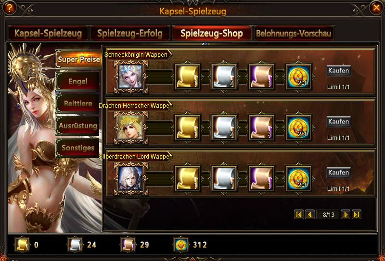Image resolution: width=385 pixels, height=261 pixels.
Task: Click Kaufen for Silberdrachen Lord Wappen
Action: 339,173
